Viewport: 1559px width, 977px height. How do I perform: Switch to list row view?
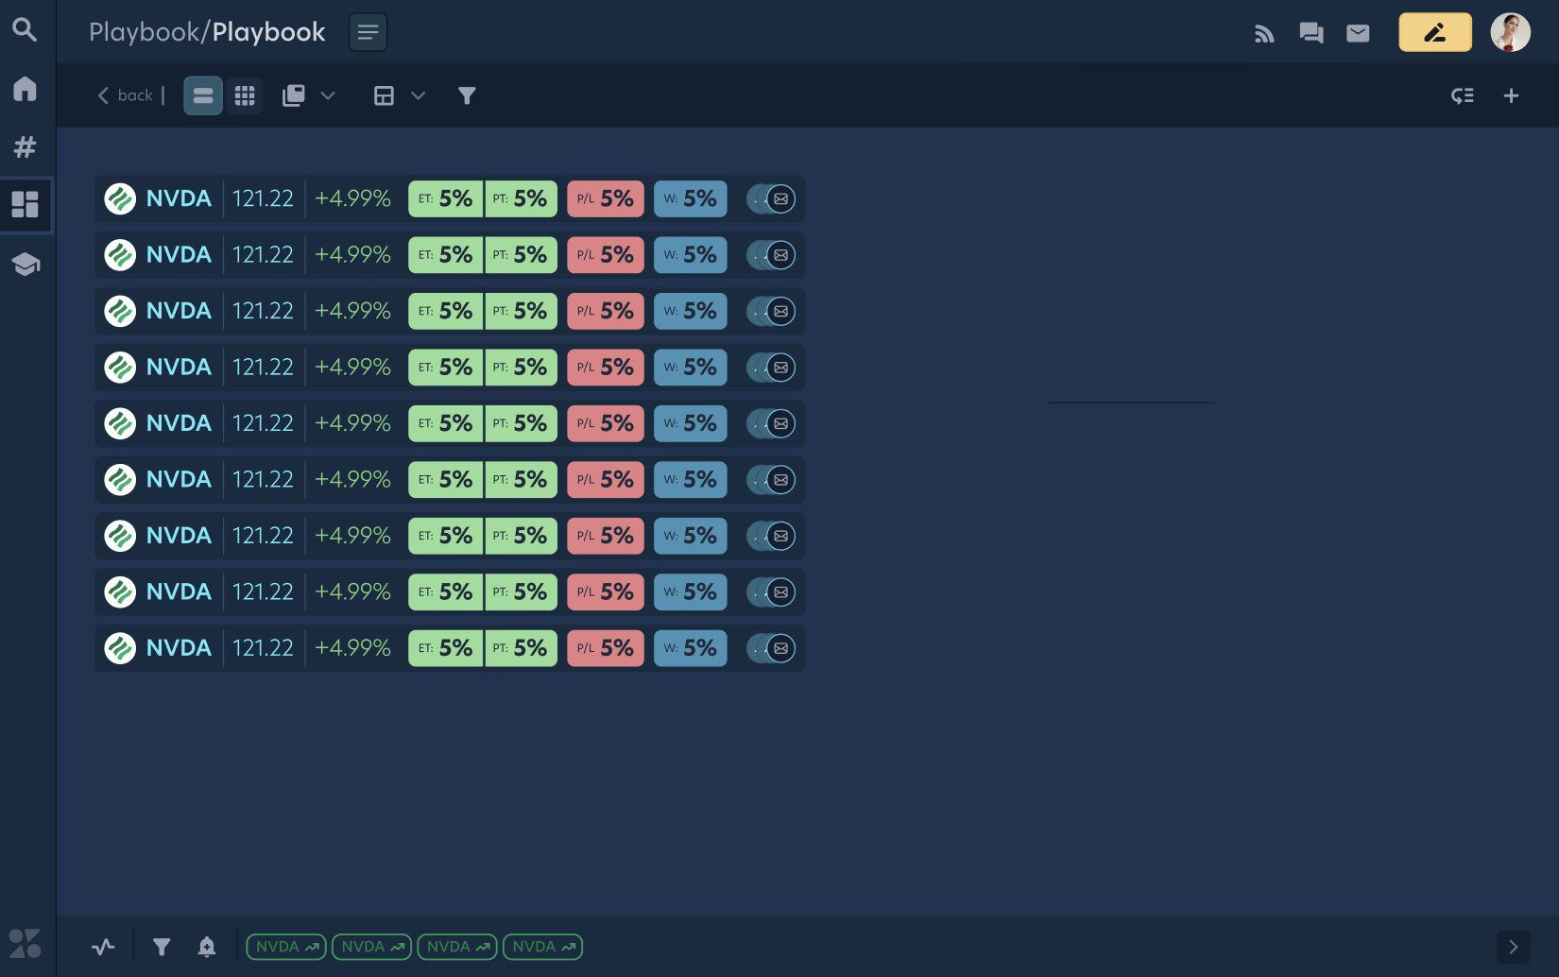[203, 95]
